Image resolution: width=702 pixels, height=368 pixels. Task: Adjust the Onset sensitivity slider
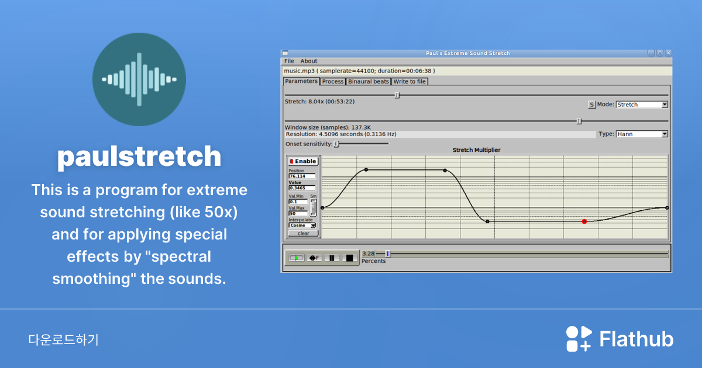336,144
